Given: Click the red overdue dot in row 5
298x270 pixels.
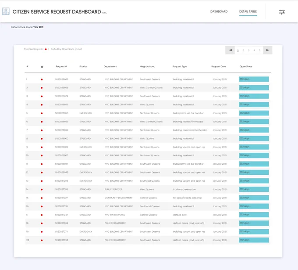Looking at the screenshot, I should pos(42,113).
